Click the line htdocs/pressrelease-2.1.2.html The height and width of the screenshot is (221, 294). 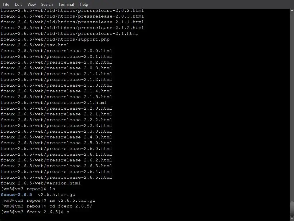tap(72, 28)
